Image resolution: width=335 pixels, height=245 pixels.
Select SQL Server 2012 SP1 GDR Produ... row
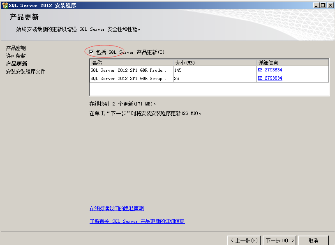pos(209,70)
